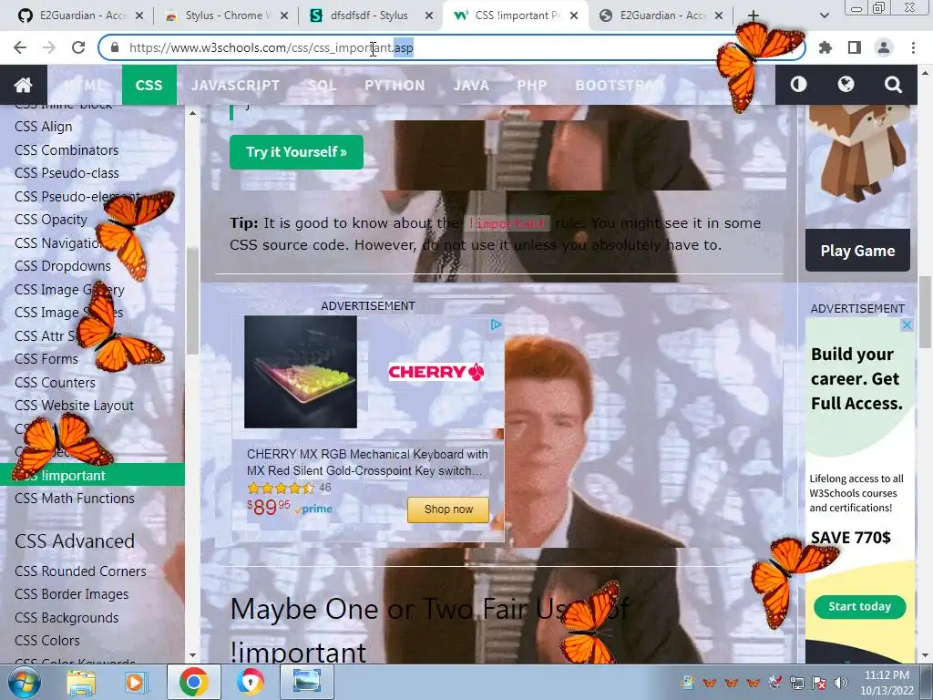Open CSS Backgrounds in sidebar

[x=67, y=618]
